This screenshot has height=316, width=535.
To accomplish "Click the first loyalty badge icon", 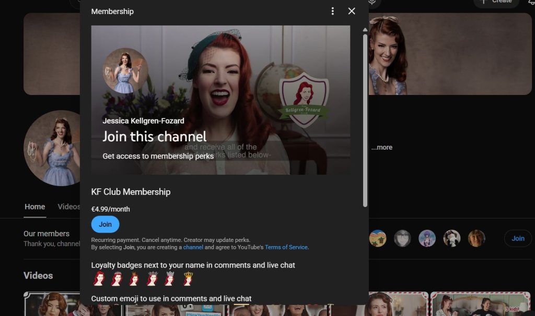I will 99,278.
